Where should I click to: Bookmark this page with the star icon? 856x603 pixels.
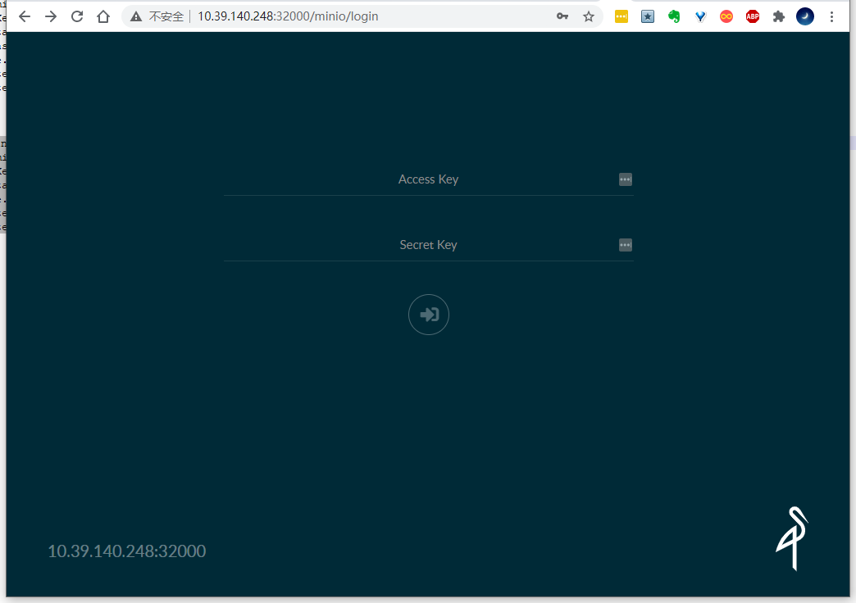coord(589,16)
